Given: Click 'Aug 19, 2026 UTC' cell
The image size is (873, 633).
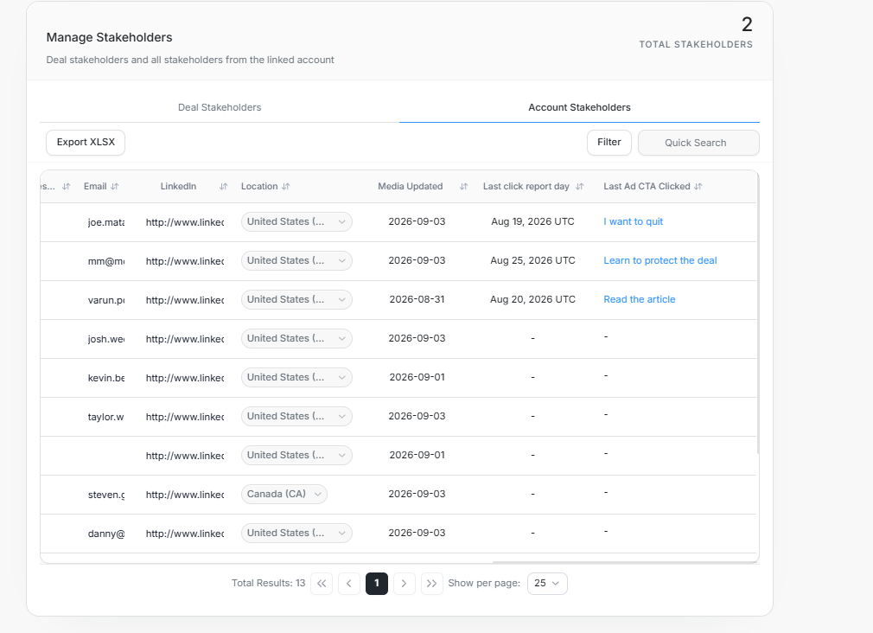Looking at the screenshot, I should coord(532,221).
